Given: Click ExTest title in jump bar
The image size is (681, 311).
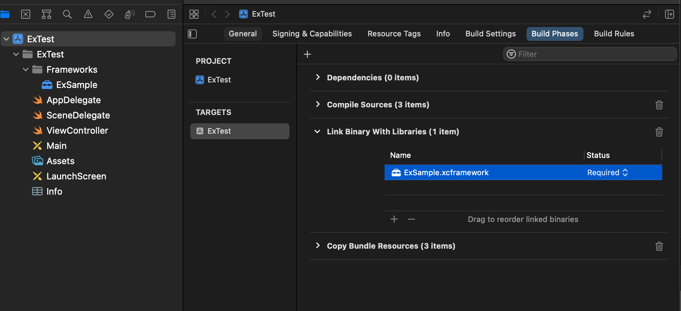Looking at the screenshot, I should click(x=263, y=14).
